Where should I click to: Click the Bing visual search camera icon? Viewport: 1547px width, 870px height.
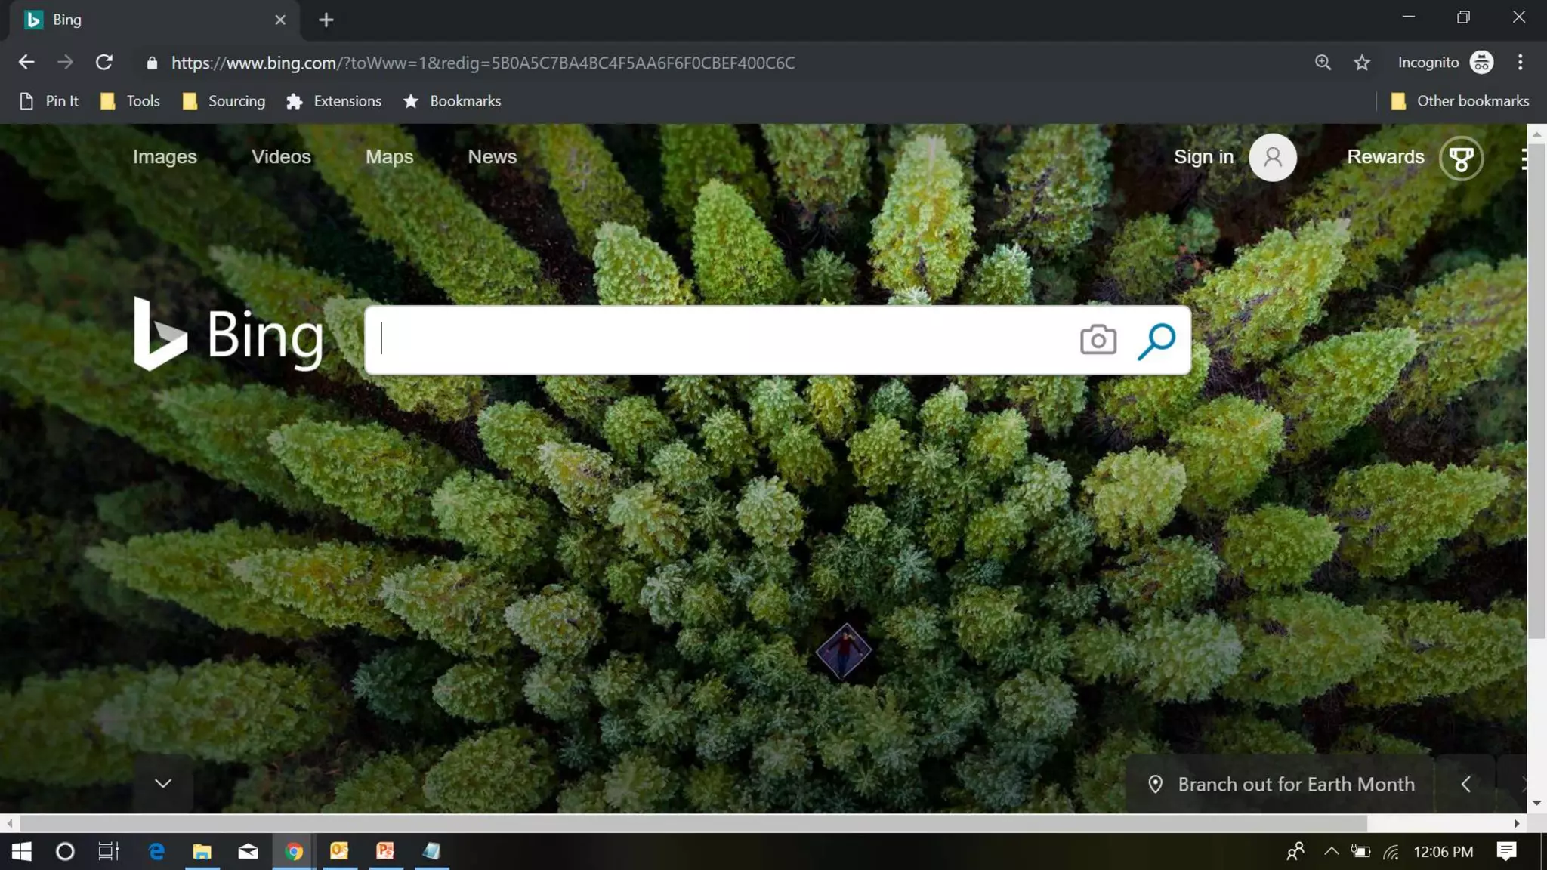tap(1098, 340)
